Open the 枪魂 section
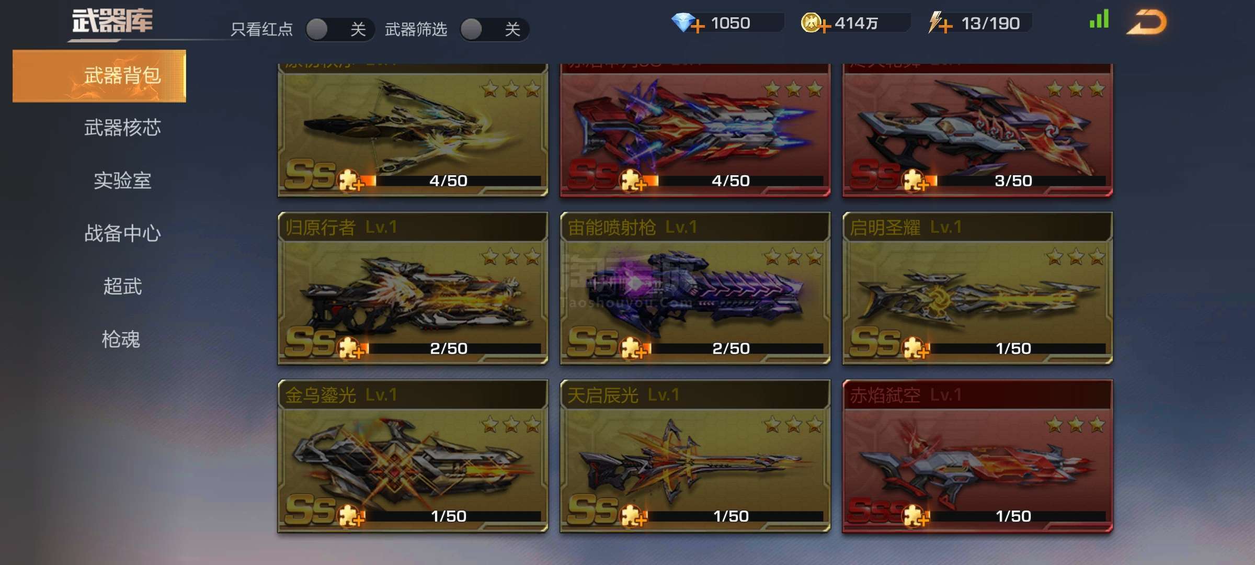The width and height of the screenshot is (1255, 565). pyautogui.click(x=121, y=339)
